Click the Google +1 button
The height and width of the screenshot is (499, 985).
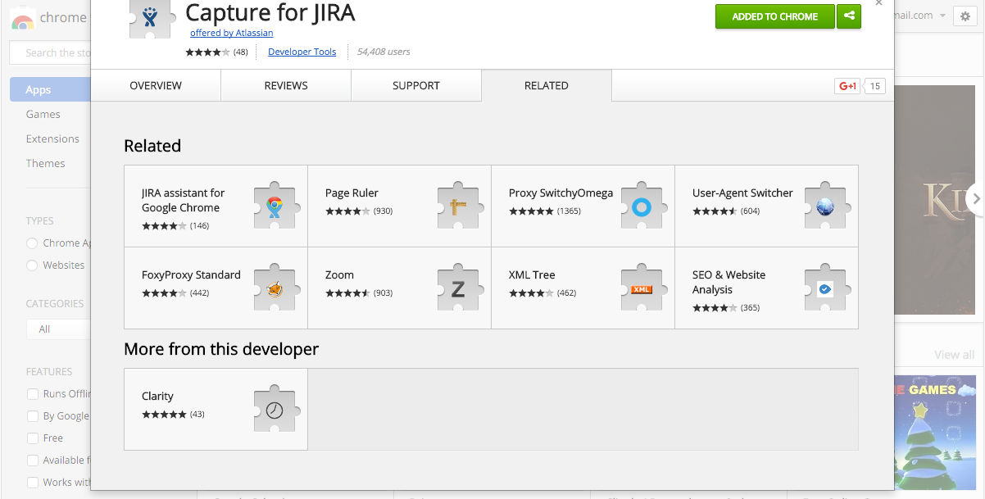[x=847, y=86]
